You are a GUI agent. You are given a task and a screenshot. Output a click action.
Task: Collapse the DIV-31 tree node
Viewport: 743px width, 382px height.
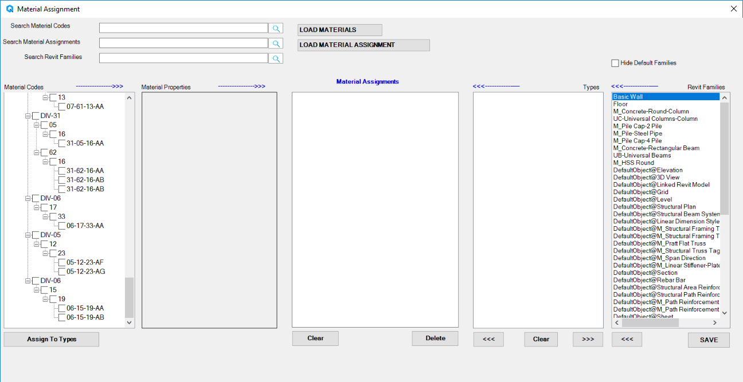click(28, 116)
